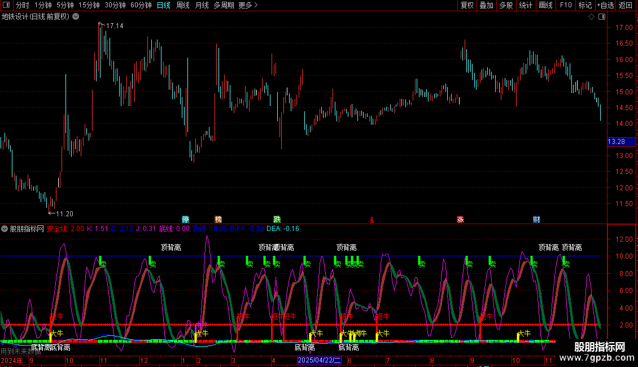
Task: Click the 跌 event marker icon
Action: (277, 219)
